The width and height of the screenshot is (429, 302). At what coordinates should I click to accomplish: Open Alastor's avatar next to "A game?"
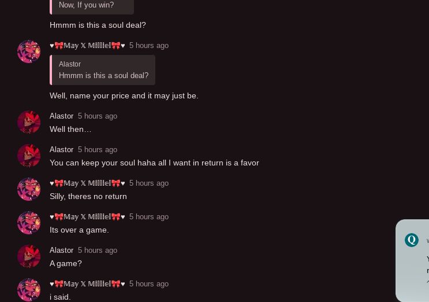[x=29, y=256]
